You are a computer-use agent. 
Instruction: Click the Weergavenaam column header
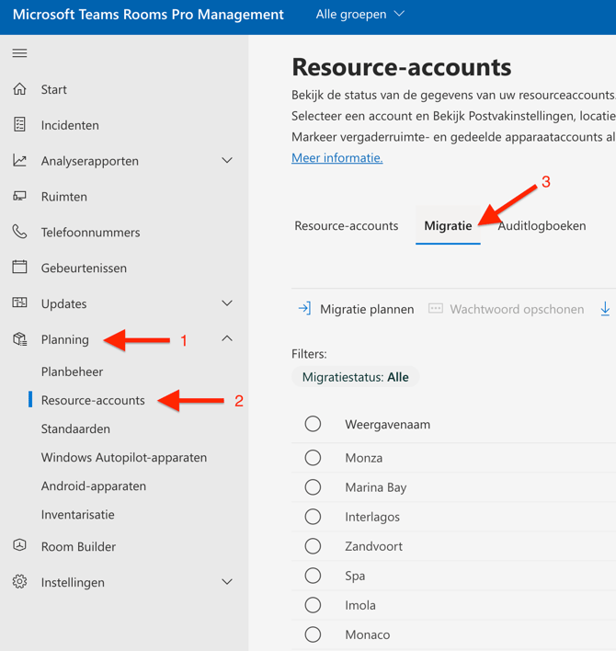click(387, 424)
